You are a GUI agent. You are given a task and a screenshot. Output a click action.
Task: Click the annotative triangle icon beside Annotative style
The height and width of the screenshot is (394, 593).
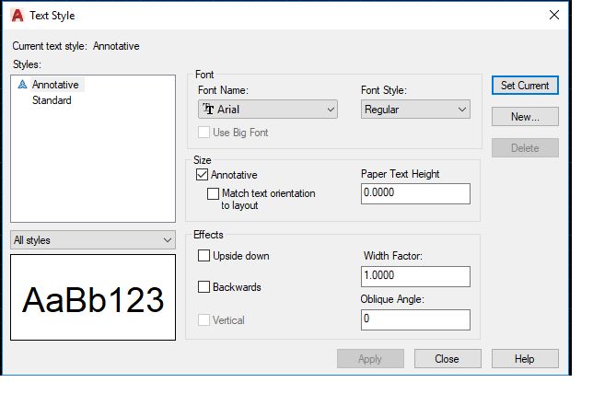pos(22,85)
